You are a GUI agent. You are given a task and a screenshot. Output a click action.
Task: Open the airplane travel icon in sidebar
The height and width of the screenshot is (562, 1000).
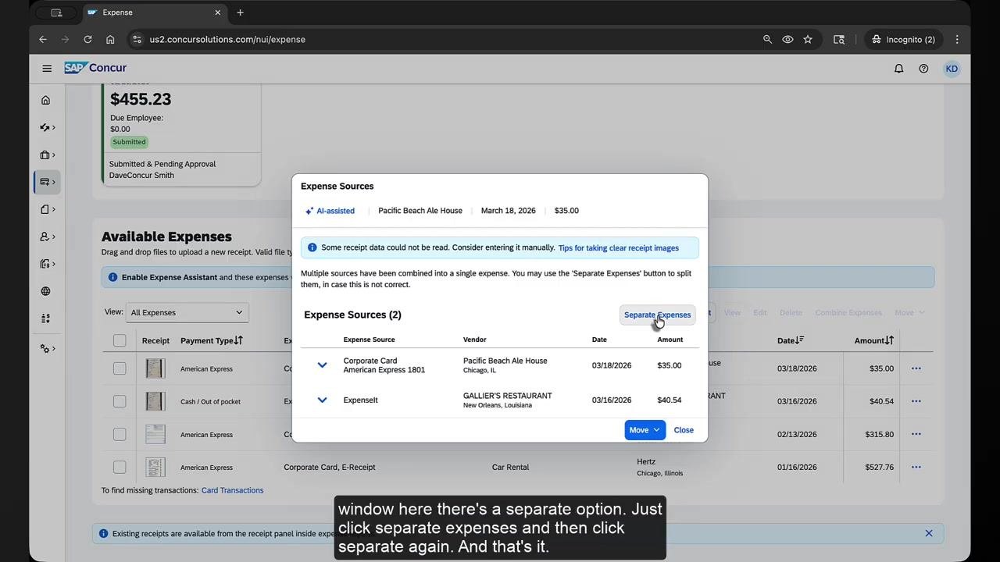tap(45, 127)
